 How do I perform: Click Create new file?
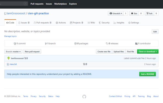(x=104, y=51)
